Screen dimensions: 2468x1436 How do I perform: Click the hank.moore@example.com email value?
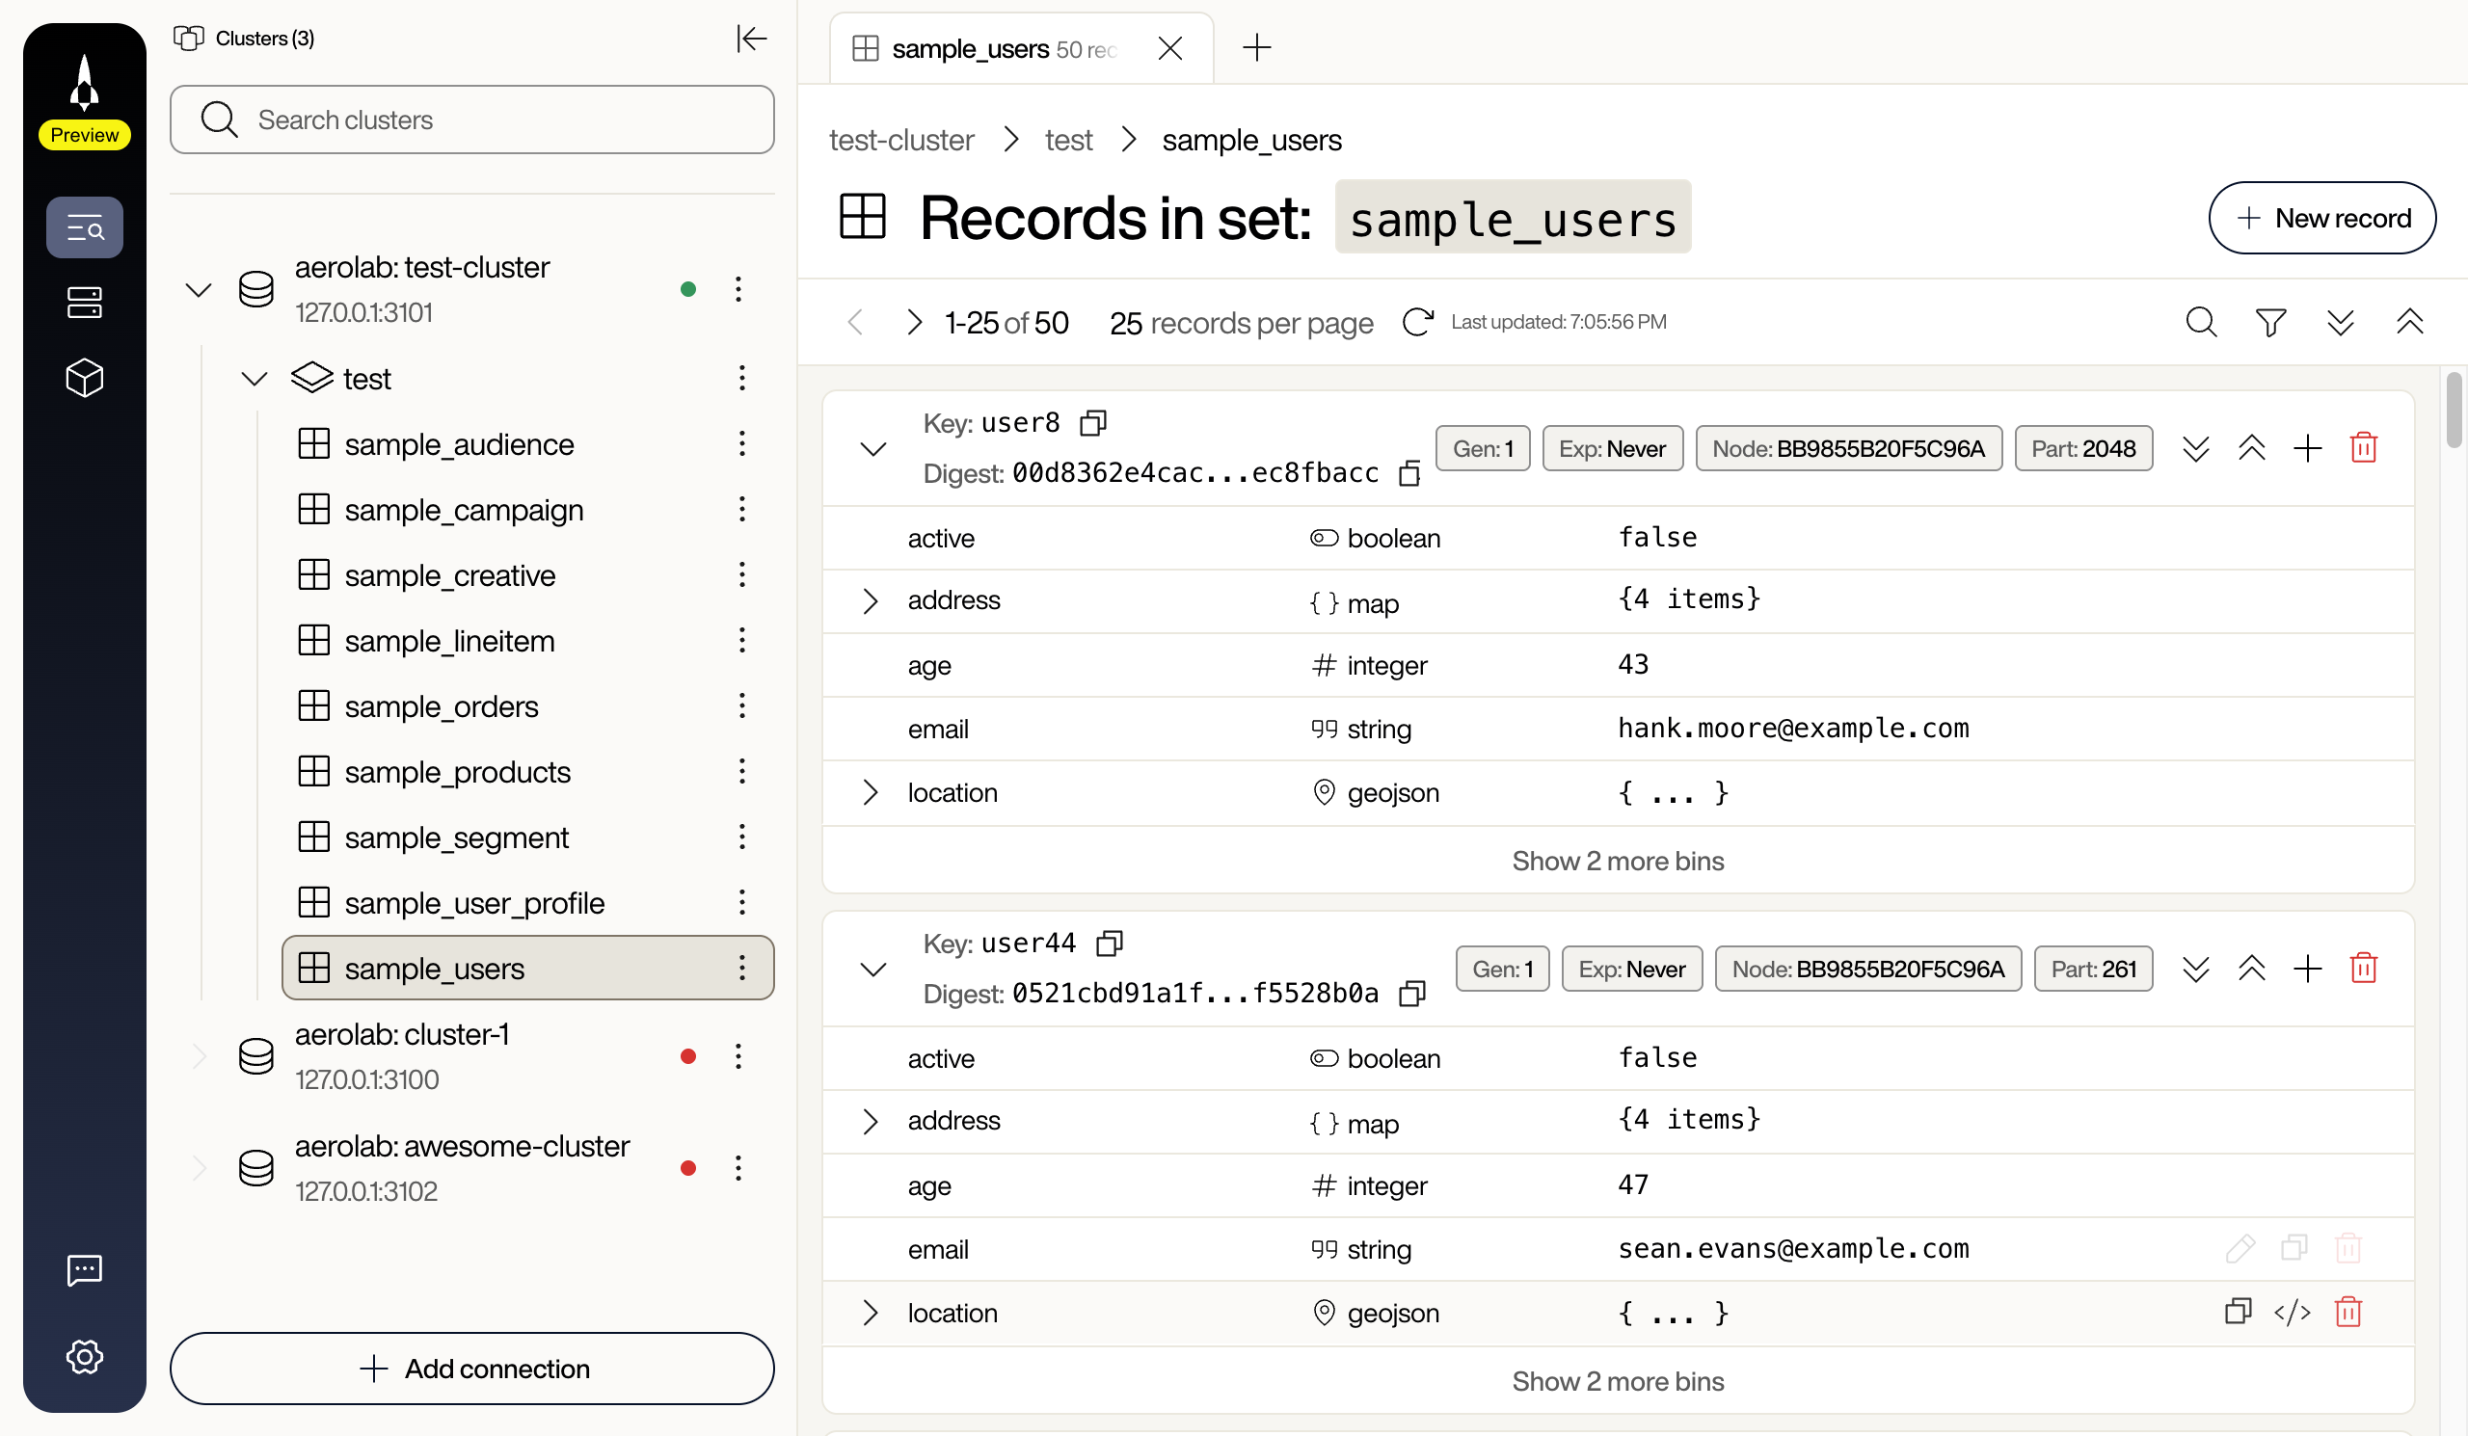(x=1793, y=729)
